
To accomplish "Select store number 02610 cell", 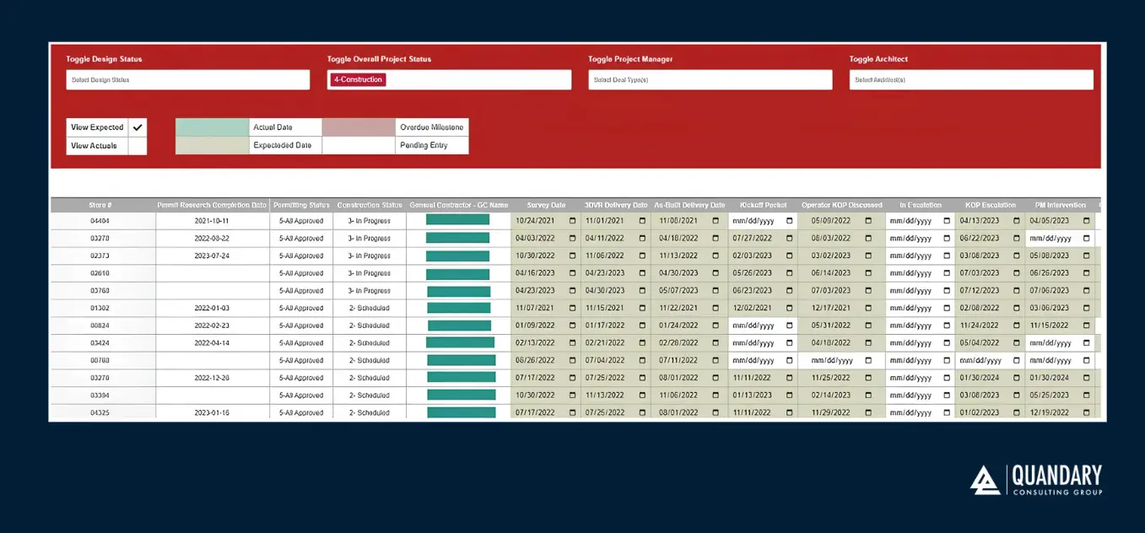I will 102,273.
